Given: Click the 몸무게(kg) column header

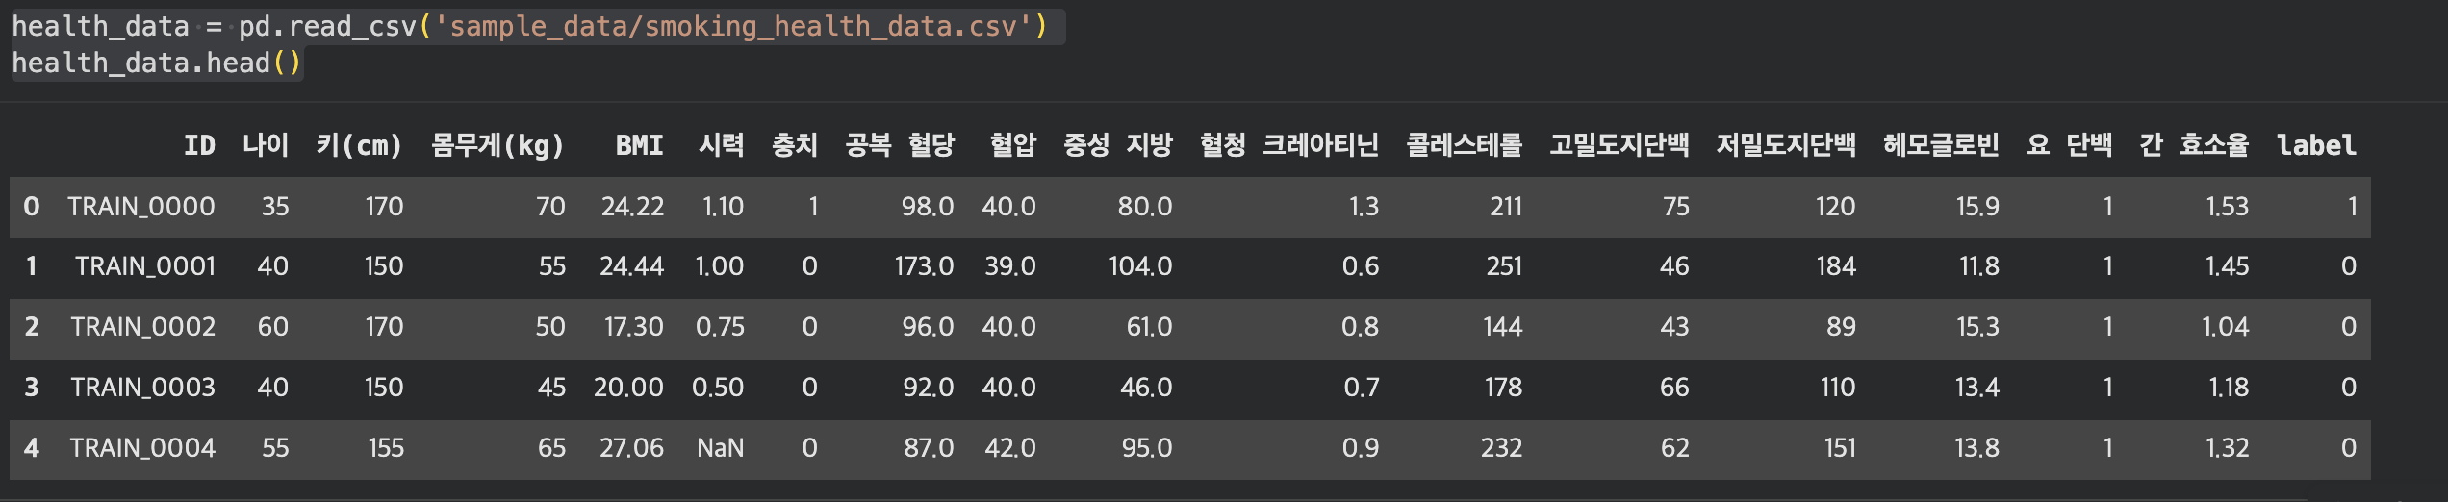Looking at the screenshot, I should [497, 145].
